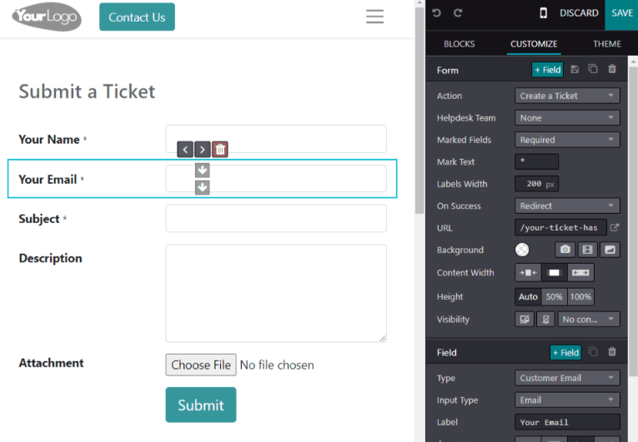
Task: Remove the Form block with trash icon
Action: (612, 69)
